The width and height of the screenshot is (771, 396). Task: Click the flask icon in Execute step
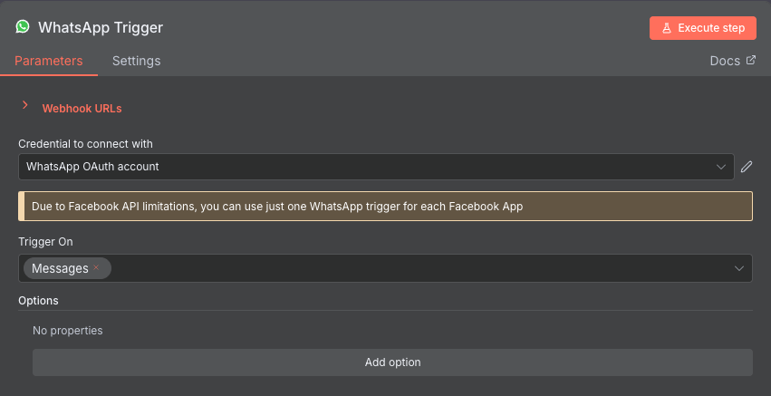tap(667, 28)
